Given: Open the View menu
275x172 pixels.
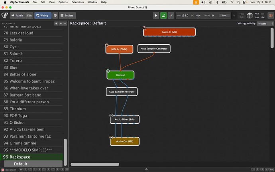Looking at the screenshot, I should (x=52, y=2).
